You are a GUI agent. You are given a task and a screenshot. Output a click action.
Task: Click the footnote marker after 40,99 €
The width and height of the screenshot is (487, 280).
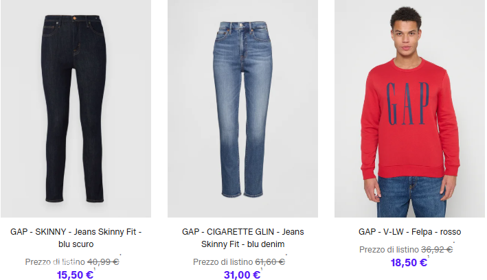pos(120,255)
